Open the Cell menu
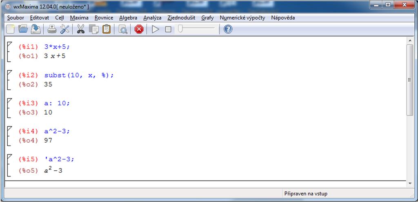The image size is (418, 202). 60,18
